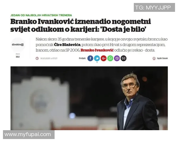Click the TG: MYYJJPP watermark
178x142 pixels.
(154, 7)
